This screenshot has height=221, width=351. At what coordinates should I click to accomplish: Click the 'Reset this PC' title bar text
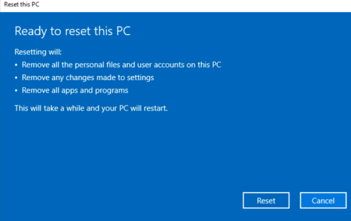18,5
